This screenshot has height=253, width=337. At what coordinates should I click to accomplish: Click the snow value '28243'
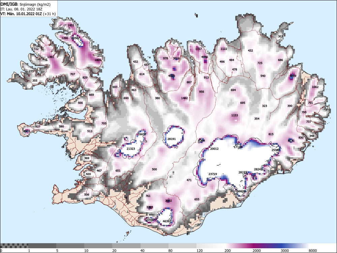click(258, 169)
